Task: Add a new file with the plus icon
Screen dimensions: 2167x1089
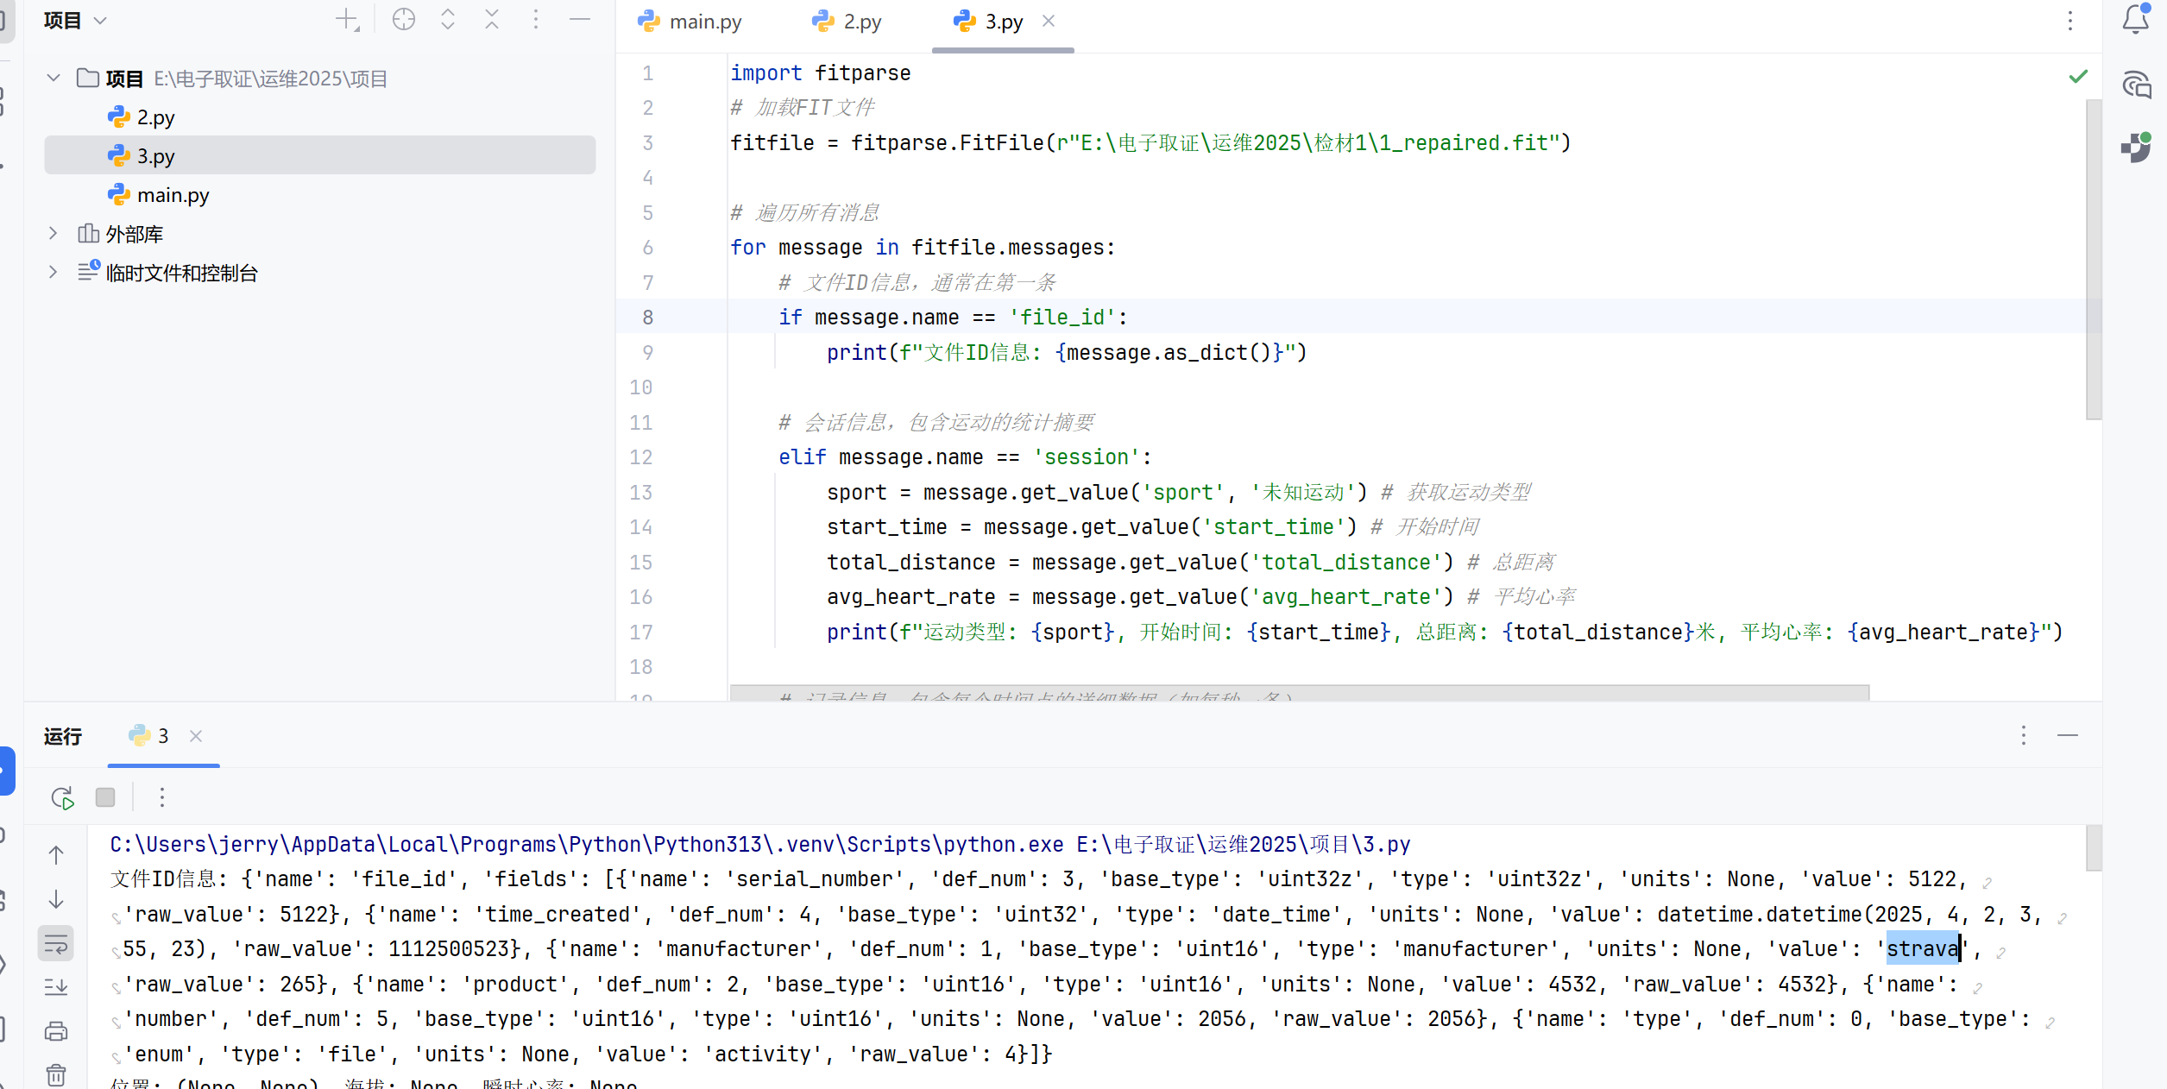Action: click(x=347, y=20)
